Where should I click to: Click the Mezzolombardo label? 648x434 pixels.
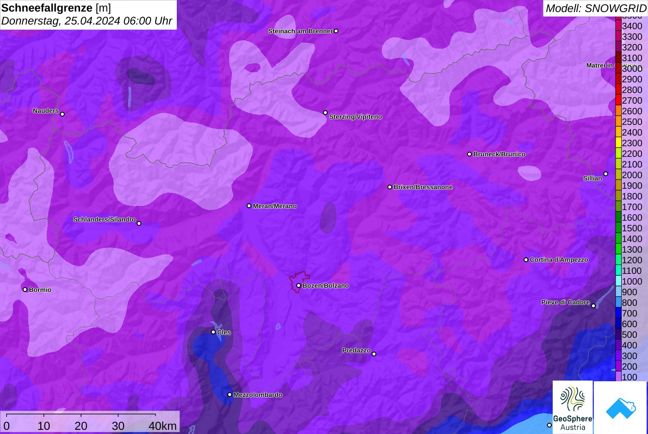tap(258, 395)
